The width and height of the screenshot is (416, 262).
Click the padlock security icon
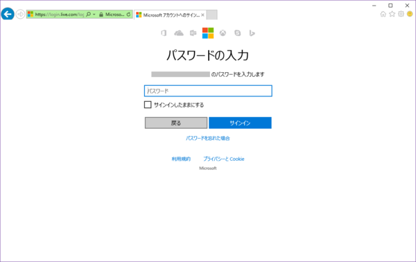pos(101,15)
